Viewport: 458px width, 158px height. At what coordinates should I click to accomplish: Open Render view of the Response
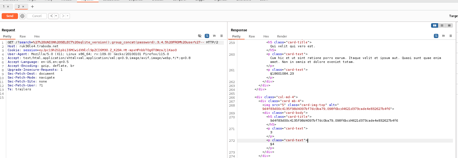pyautogui.click(x=282, y=36)
